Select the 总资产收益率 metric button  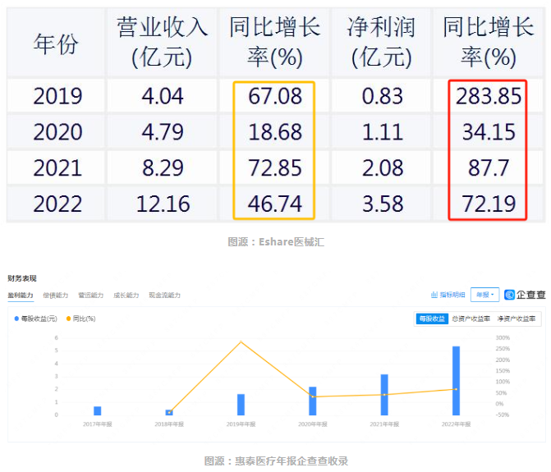471,318
